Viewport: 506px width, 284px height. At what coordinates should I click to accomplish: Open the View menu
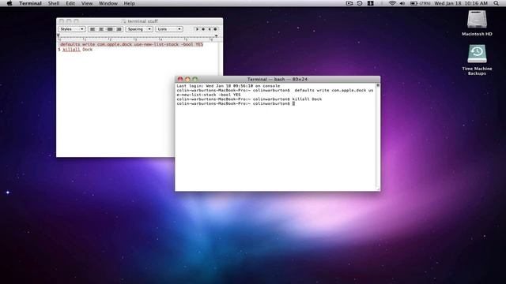[x=87, y=3]
